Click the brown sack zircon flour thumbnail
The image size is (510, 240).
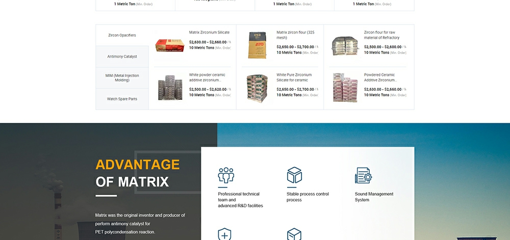pos(257,45)
